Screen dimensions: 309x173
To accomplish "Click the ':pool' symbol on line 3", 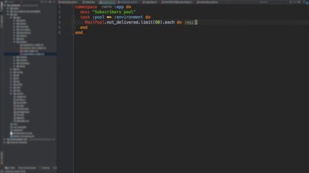I will pyautogui.click(x=98, y=17).
